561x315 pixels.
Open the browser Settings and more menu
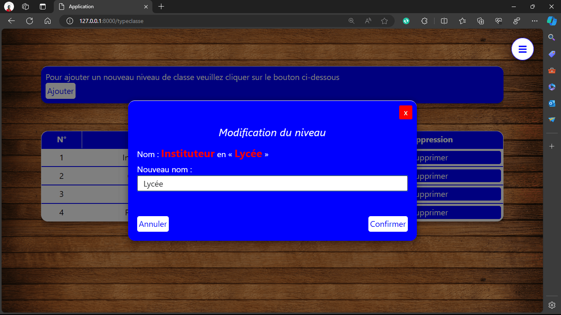[x=534, y=21]
